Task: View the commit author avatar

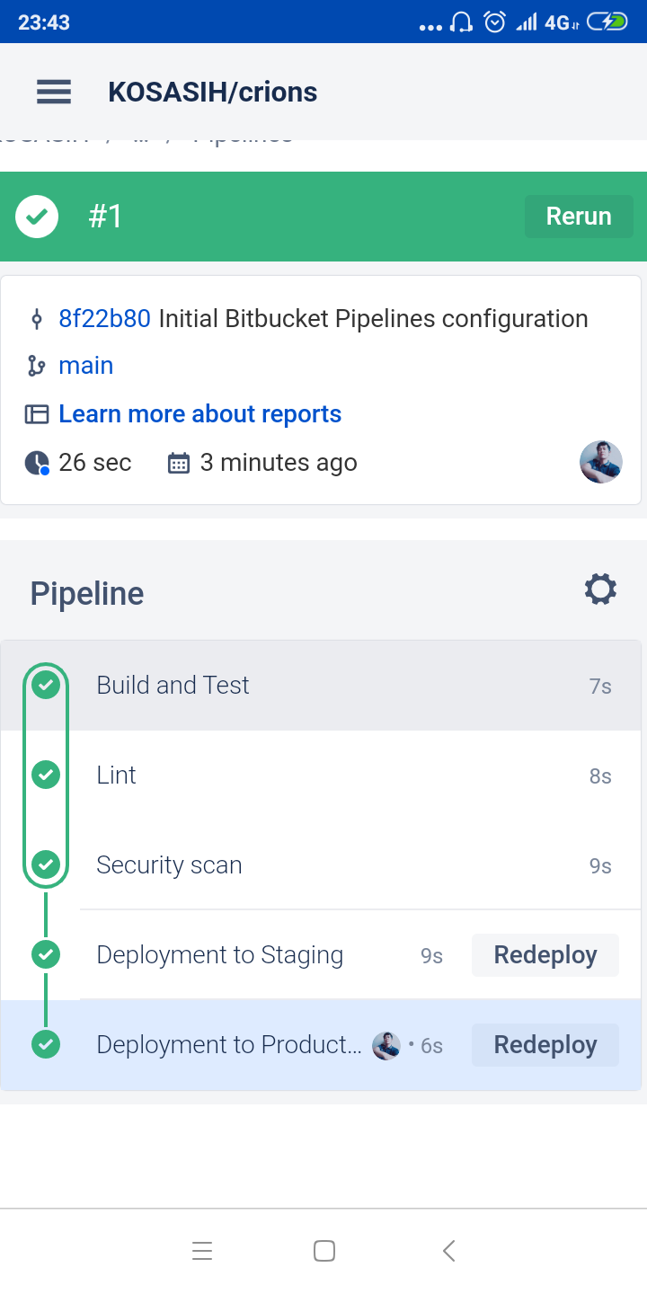Action: (601, 462)
